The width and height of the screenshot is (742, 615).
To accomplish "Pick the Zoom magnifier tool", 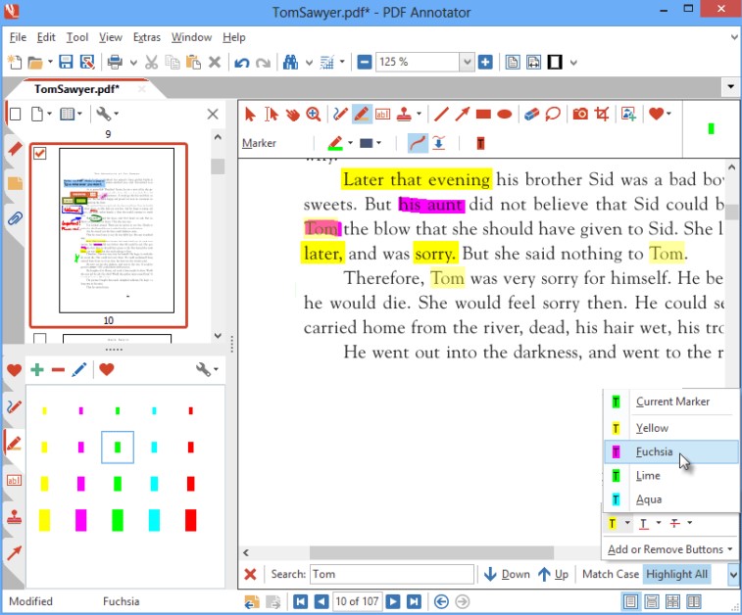I will (x=314, y=115).
